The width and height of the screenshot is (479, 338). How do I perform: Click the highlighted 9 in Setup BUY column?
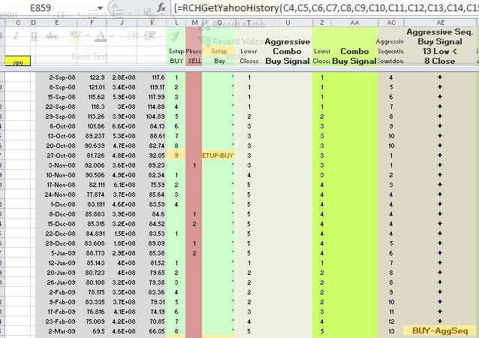coord(176,155)
